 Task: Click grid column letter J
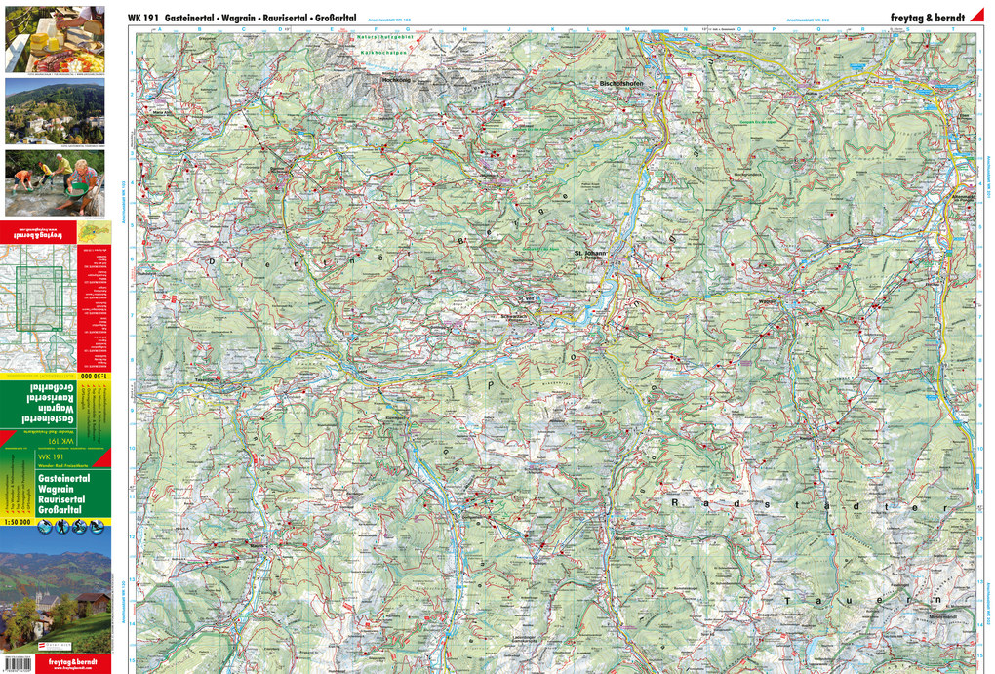[x=509, y=29]
